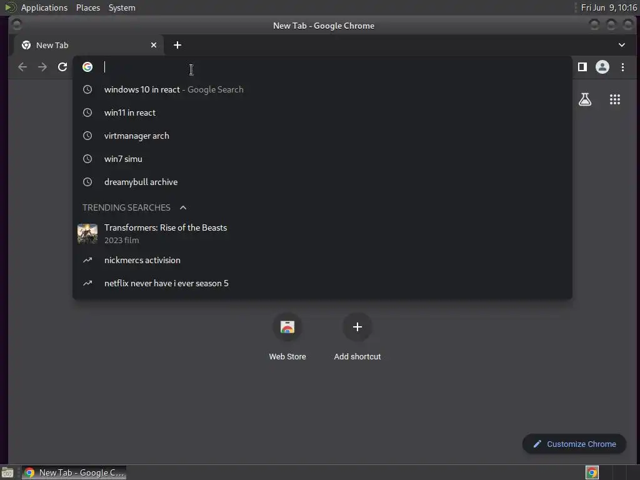Click the Google logo in address bar
Screen dimensions: 640x480
click(x=87, y=67)
